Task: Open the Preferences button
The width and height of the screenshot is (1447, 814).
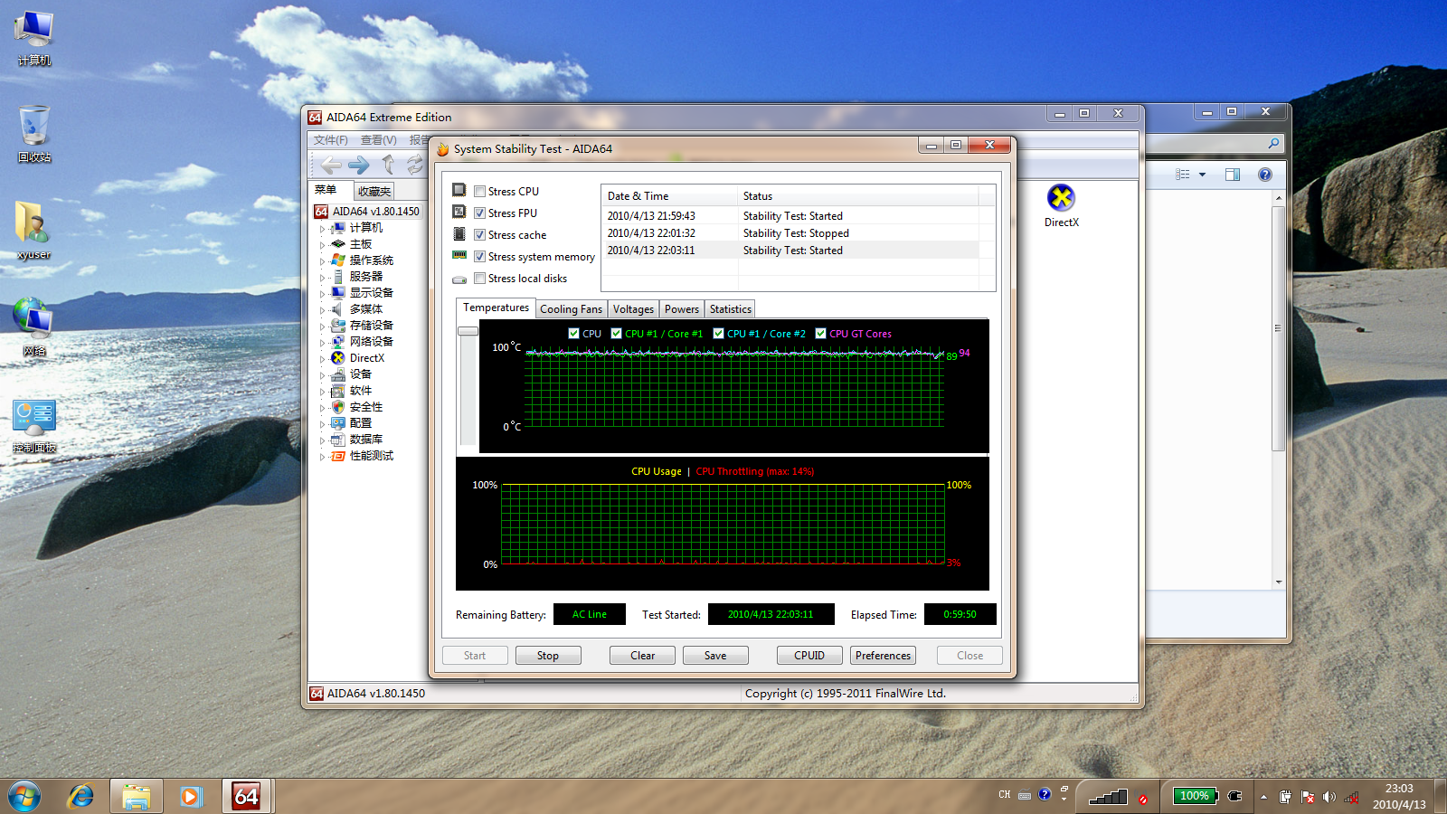Action: click(x=883, y=656)
